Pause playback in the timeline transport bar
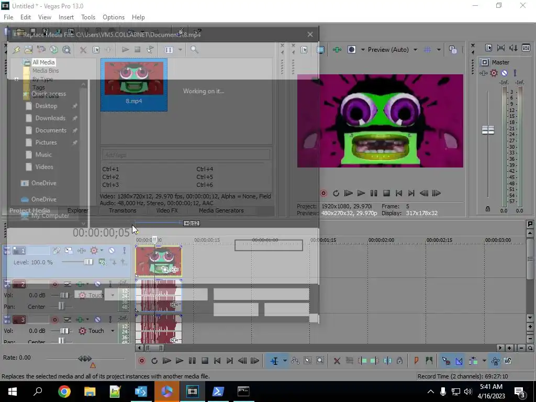536x402 pixels. [192, 361]
